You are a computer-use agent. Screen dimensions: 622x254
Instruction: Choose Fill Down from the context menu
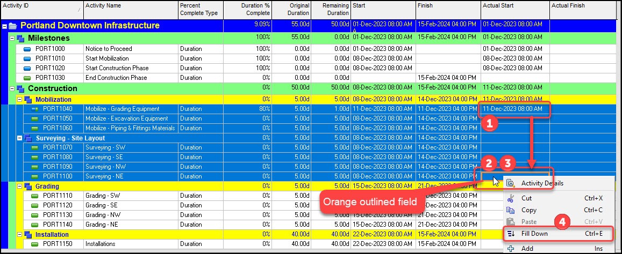point(534,234)
